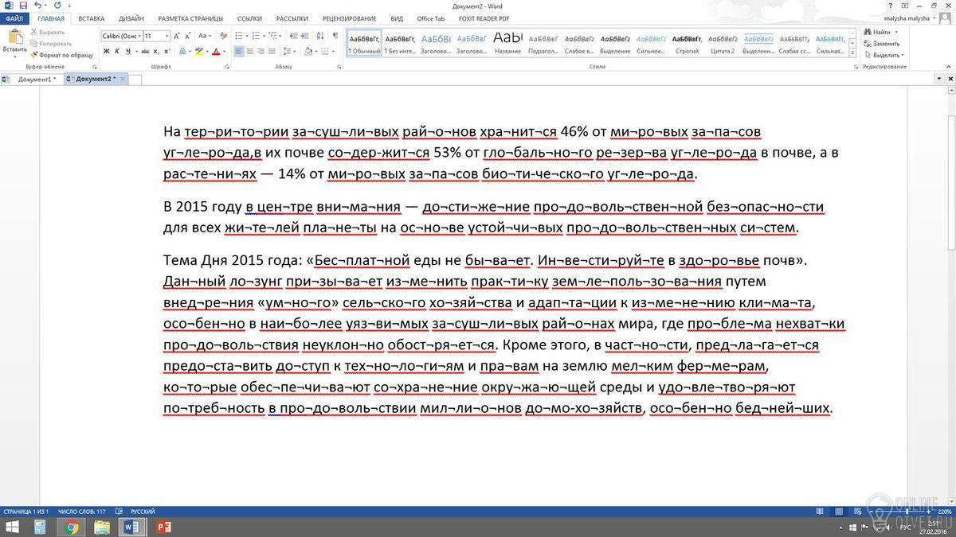Switch to the Документ1 document tab

pyautogui.click(x=33, y=80)
